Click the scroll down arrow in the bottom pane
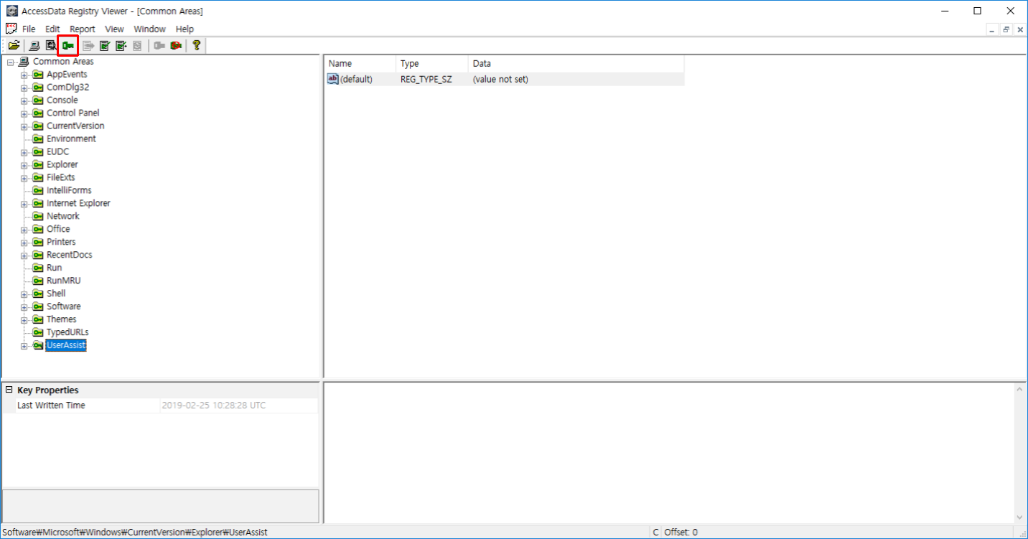The height and width of the screenshot is (539, 1028). [1020, 517]
